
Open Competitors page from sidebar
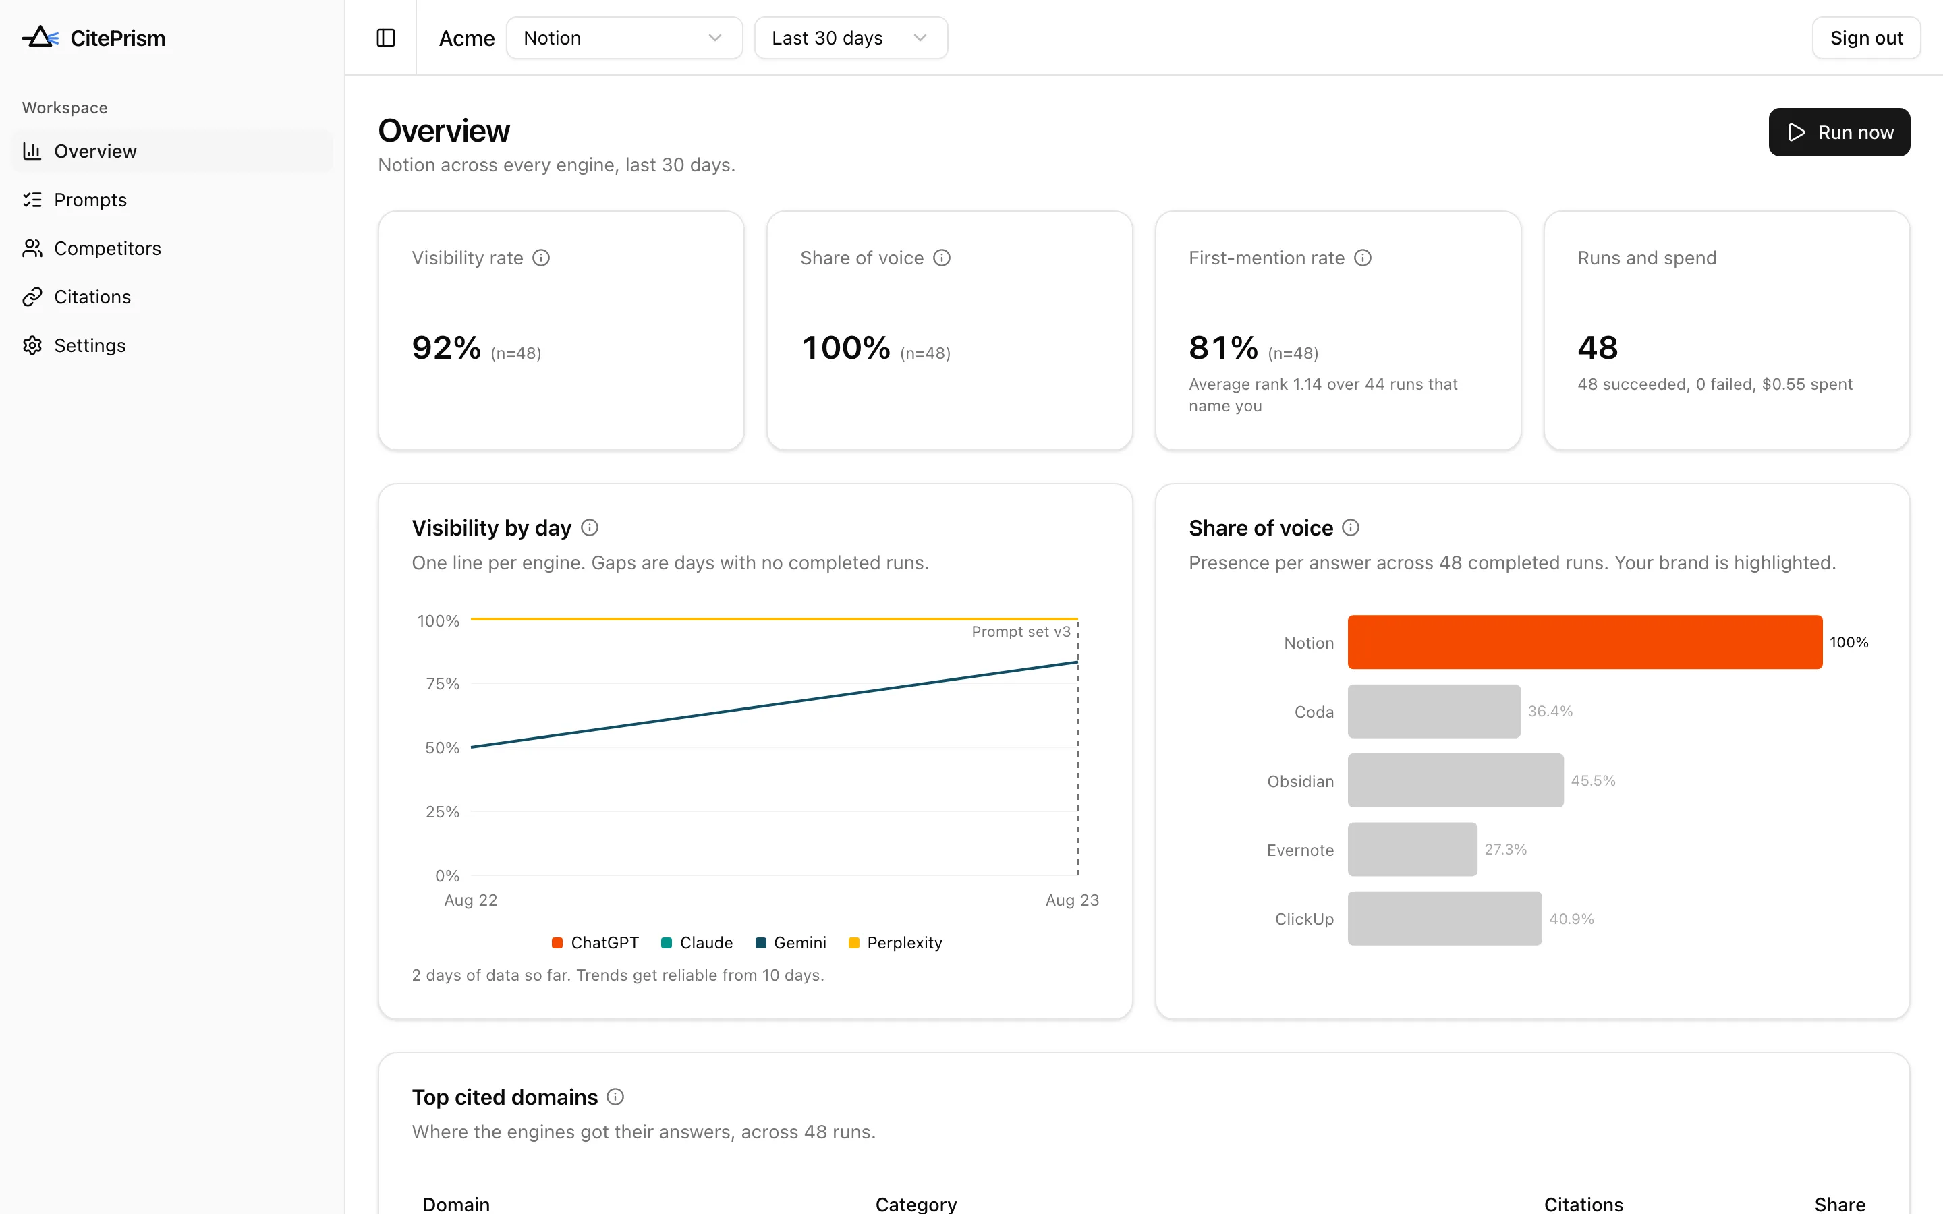[x=172, y=248]
